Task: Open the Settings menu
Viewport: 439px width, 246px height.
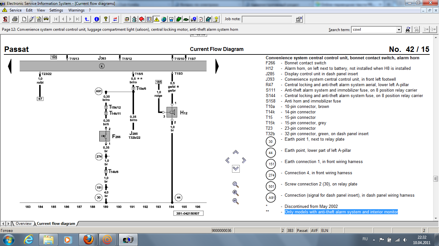Action: 56,10
